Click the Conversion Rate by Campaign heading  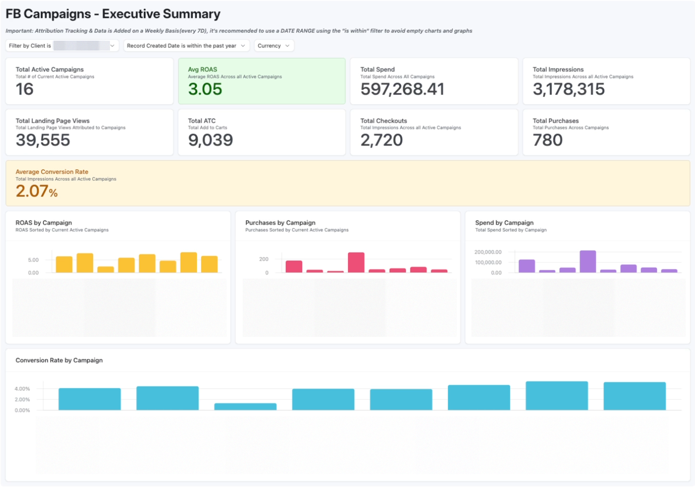click(x=59, y=360)
